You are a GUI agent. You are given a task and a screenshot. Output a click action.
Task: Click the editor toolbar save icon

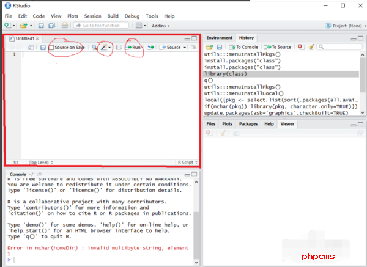[43, 48]
